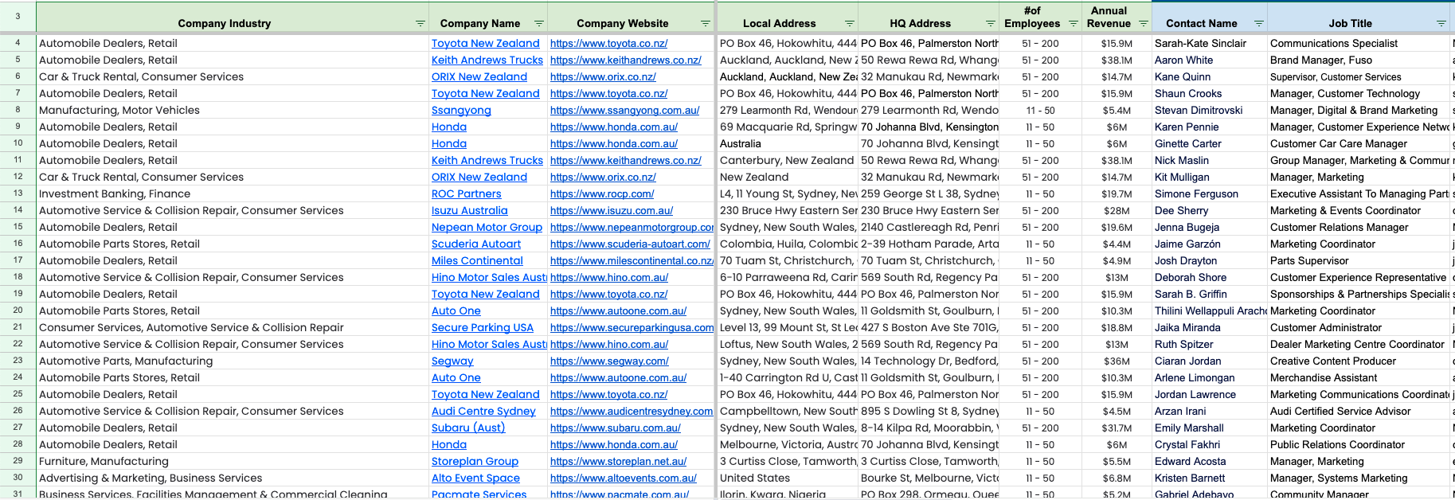
Task: Select the Creative Content Producer cell
Action: click(x=1359, y=361)
